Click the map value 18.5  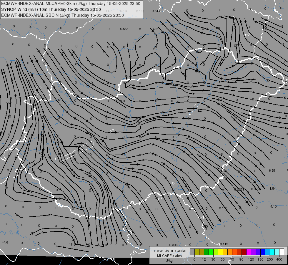tap(72, 245)
